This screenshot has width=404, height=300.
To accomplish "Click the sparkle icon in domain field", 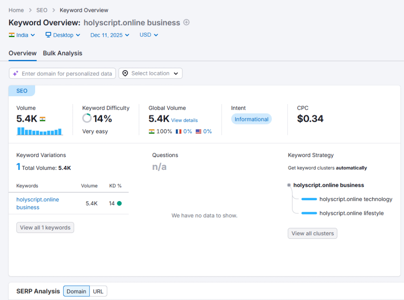I will pyautogui.click(x=15, y=73).
